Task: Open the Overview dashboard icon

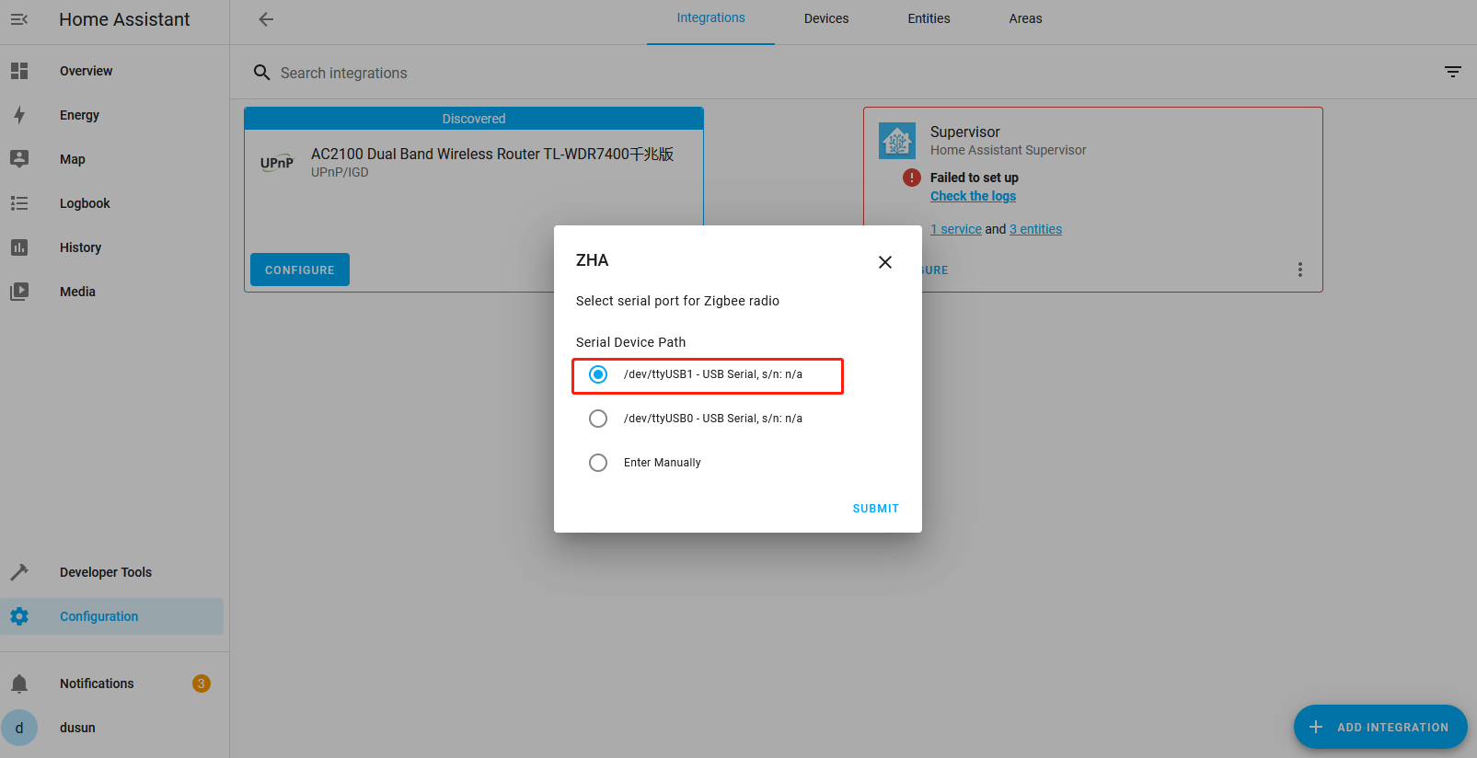Action: 19,71
